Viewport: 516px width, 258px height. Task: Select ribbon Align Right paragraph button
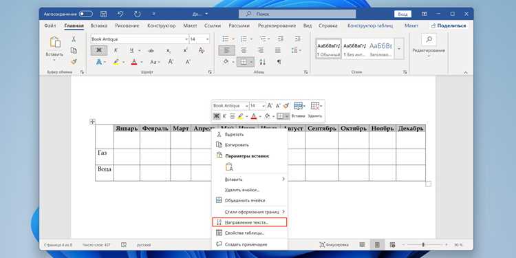261,50
